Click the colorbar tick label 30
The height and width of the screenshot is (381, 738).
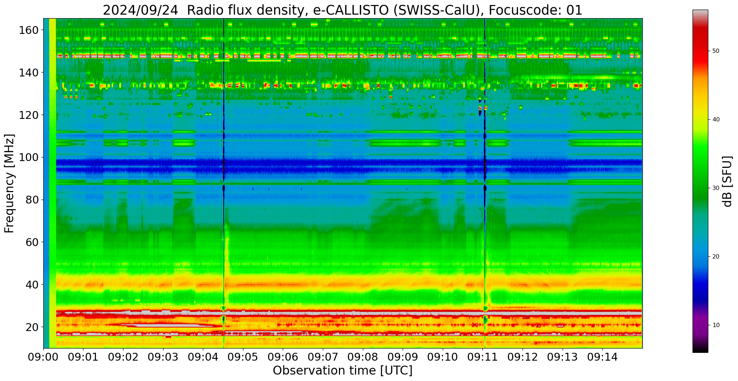click(715, 188)
